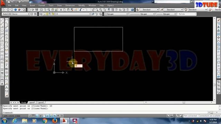This screenshot has width=221, height=124.
Task: Toggle Polar tracking in status bar
Action: [x=40, y=116]
